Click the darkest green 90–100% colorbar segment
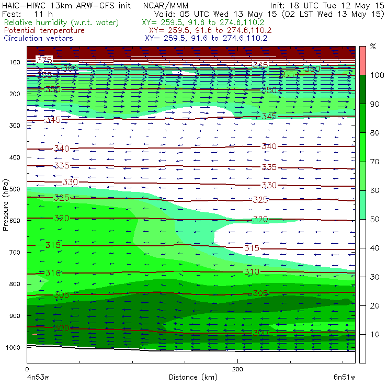 tap(362, 89)
